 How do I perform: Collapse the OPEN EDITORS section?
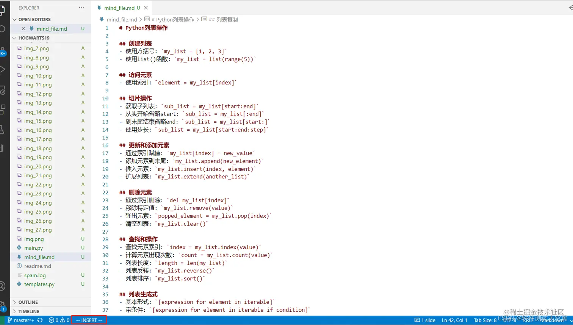(50, 19)
